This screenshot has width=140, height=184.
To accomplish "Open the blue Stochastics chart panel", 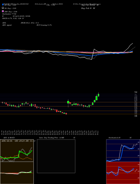I will 123,151.
